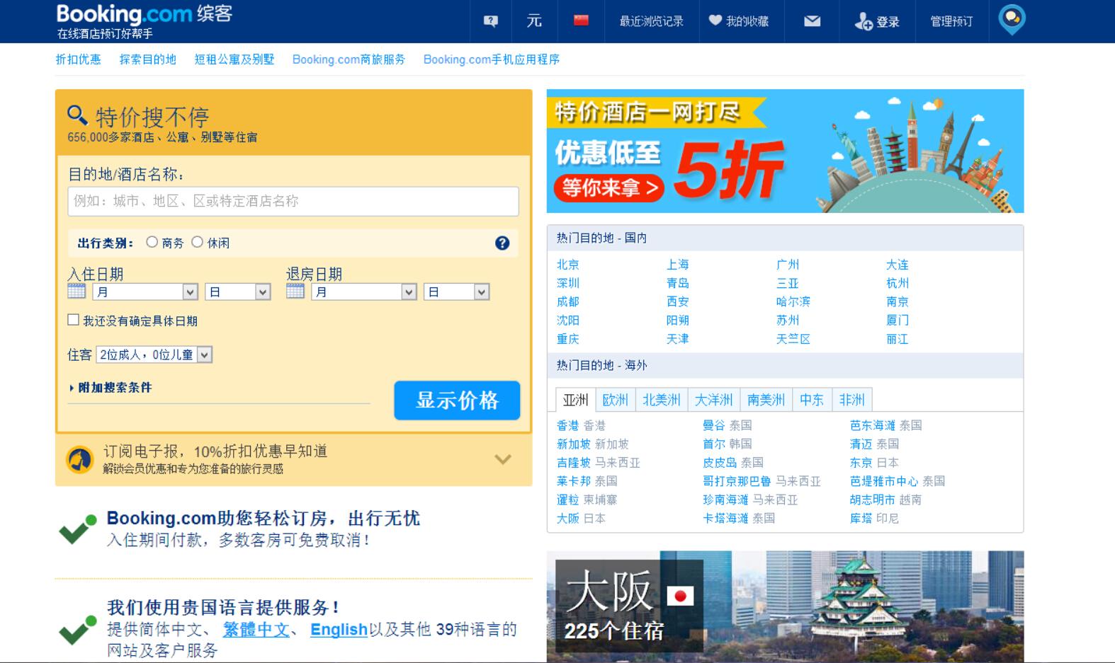
Task: Click 显示价格 search button
Action: click(457, 400)
